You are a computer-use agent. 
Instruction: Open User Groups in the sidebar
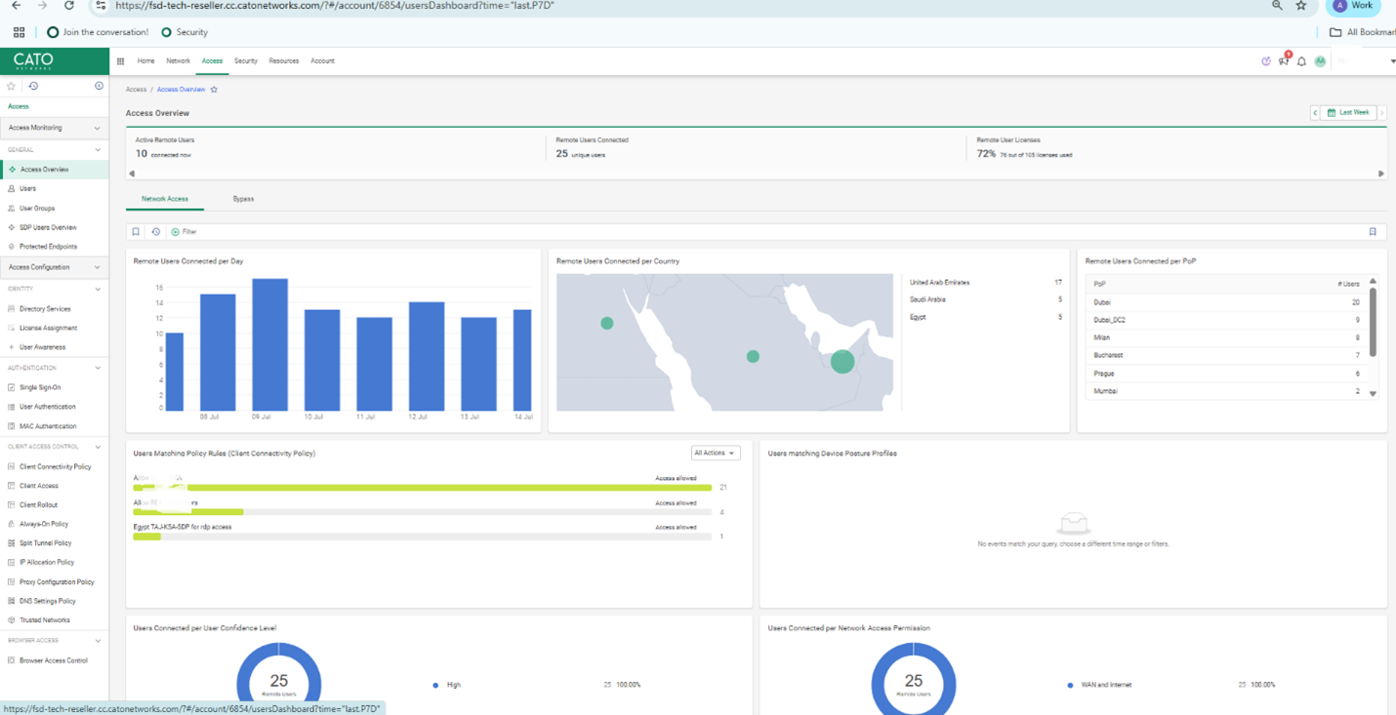click(37, 208)
